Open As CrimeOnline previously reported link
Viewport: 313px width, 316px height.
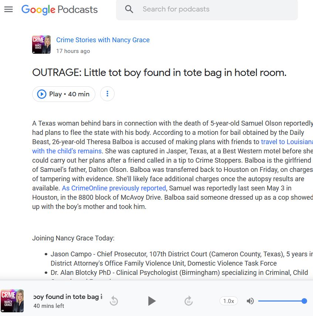point(114,188)
